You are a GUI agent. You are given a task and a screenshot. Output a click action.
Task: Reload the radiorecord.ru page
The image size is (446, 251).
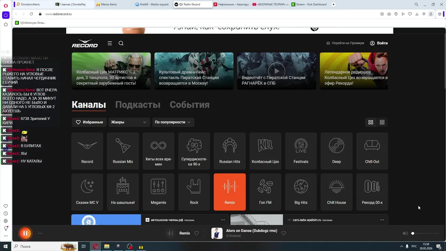click(x=31, y=14)
